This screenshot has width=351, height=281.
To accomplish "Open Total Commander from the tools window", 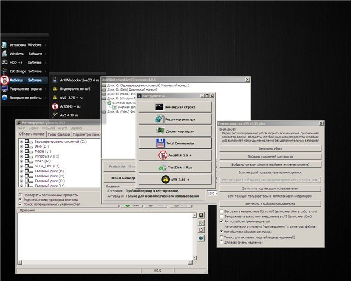I will click(x=173, y=143).
